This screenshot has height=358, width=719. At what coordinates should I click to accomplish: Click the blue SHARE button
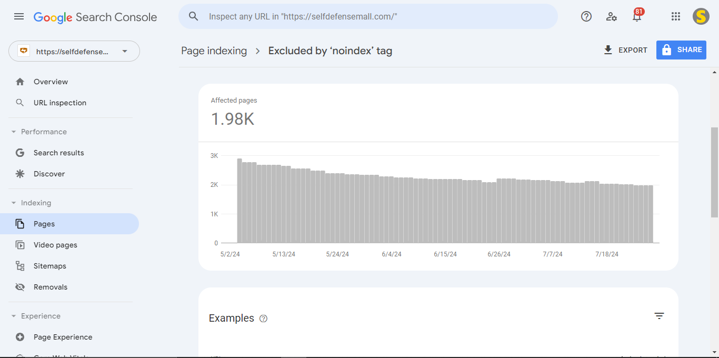tap(681, 50)
